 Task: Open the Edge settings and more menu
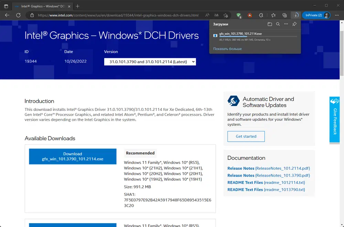click(337, 15)
